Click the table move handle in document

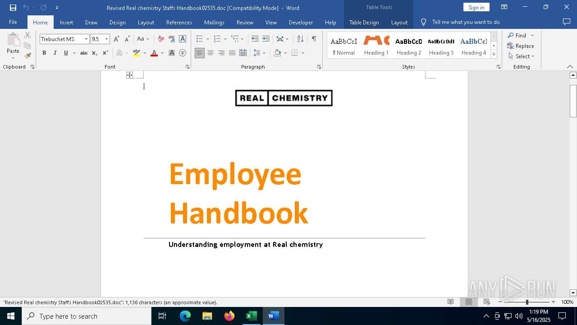[x=130, y=75]
